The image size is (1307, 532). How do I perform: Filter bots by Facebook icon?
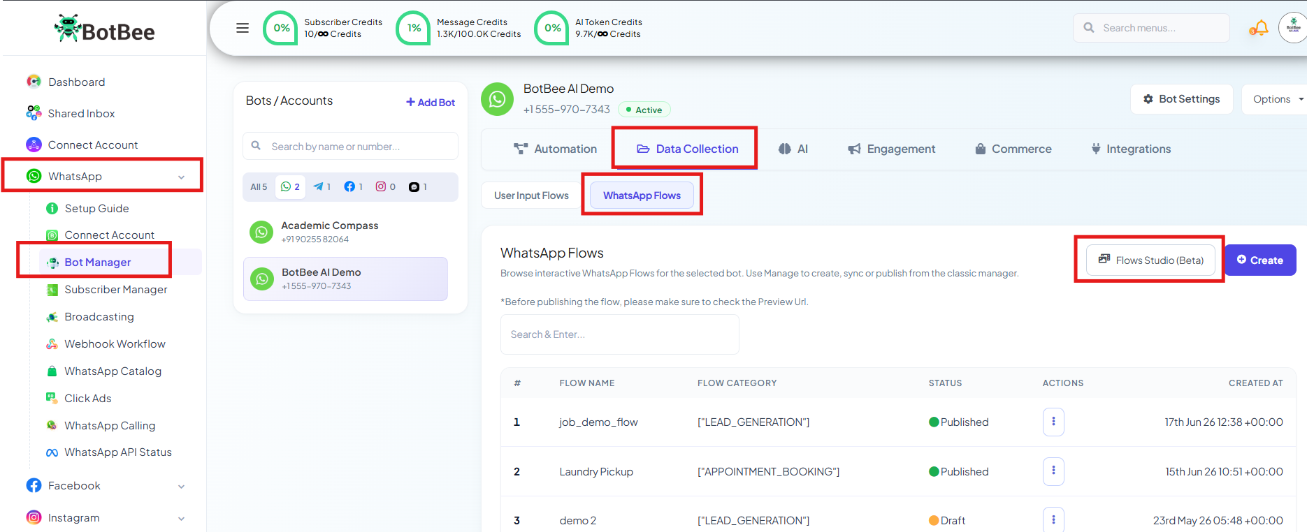pyautogui.click(x=353, y=187)
